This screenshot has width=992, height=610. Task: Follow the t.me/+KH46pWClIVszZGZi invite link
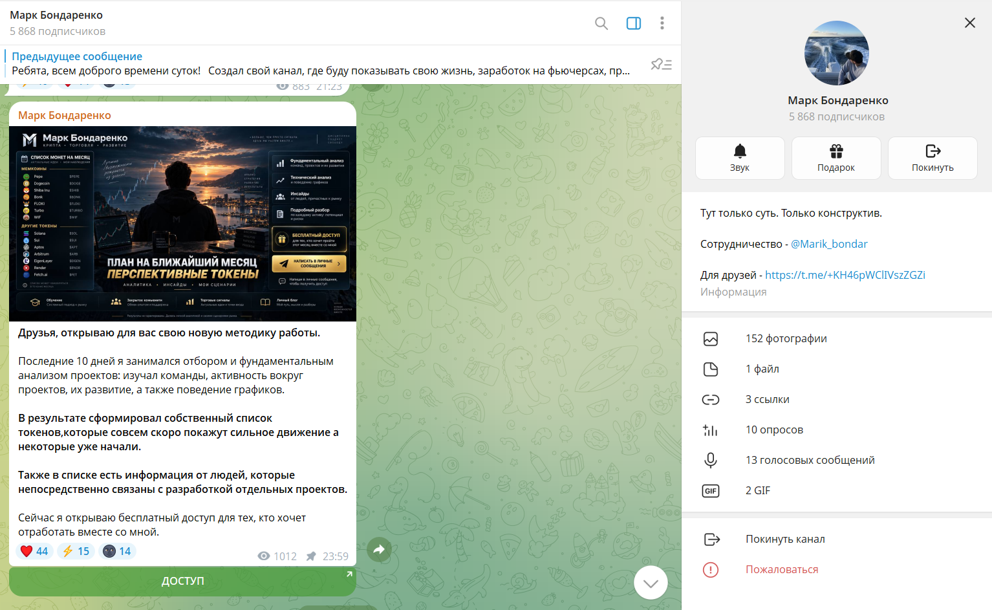pyautogui.click(x=845, y=275)
